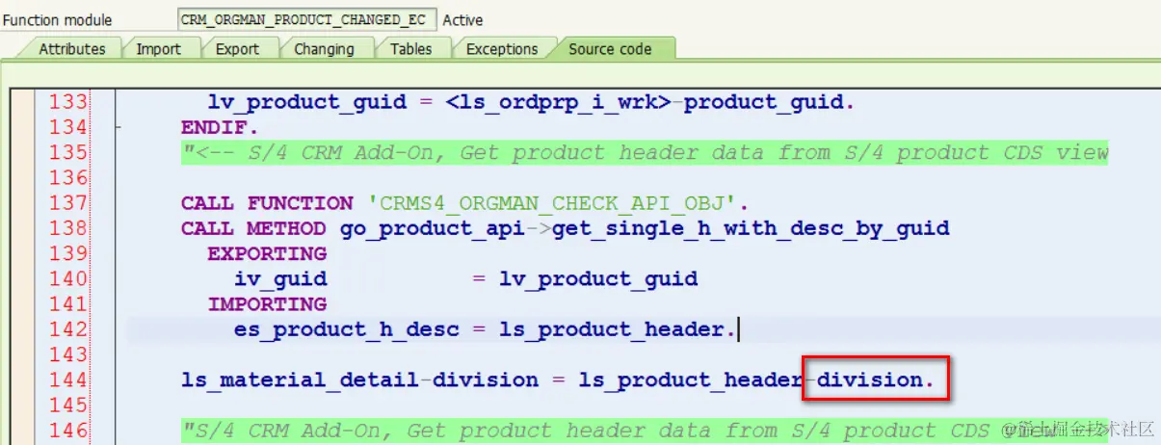Switch to the Export tab
This screenshot has width=1161, height=445.
[x=238, y=49]
